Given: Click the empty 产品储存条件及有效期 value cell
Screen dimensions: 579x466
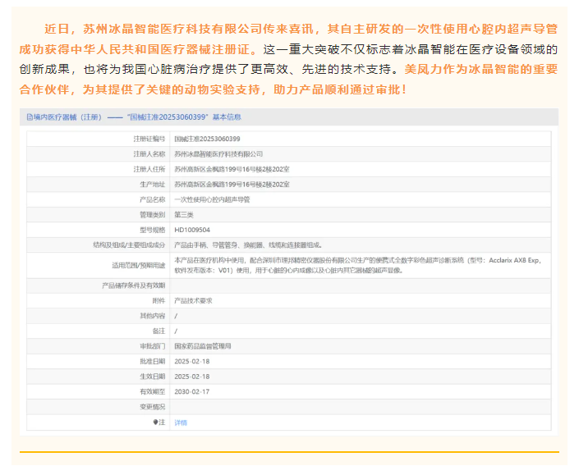Looking at the screenshot, I should pos(361,285).
